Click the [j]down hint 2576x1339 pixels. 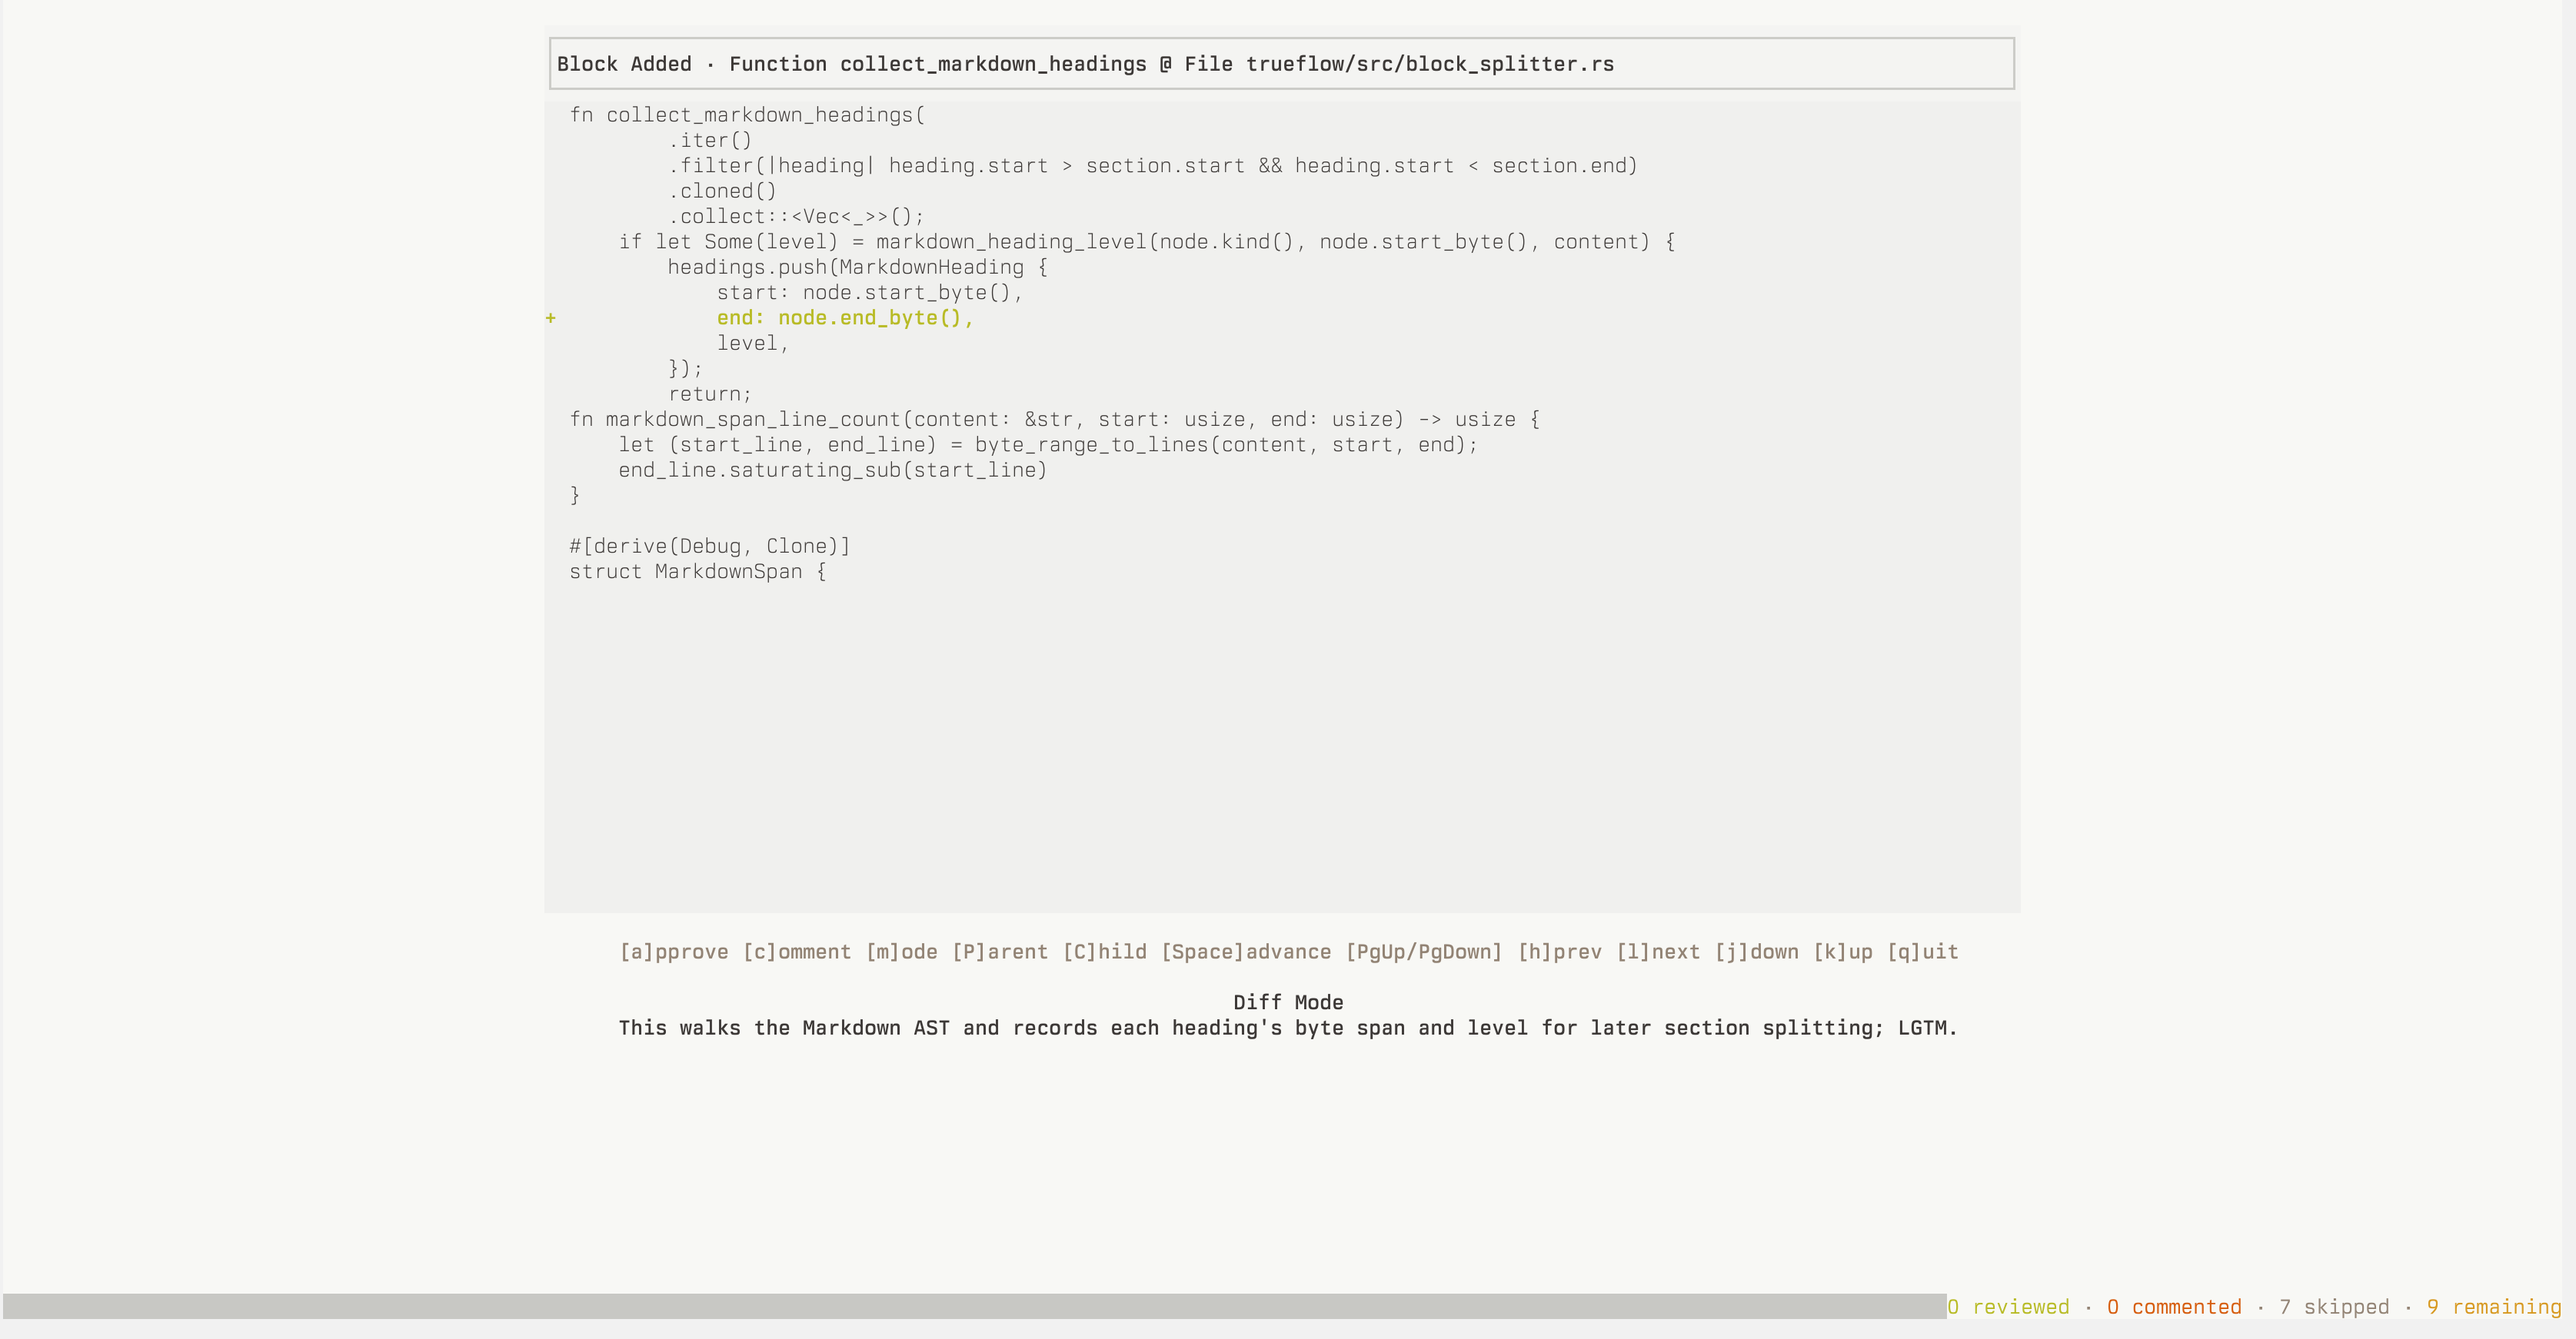(1756, 952)
